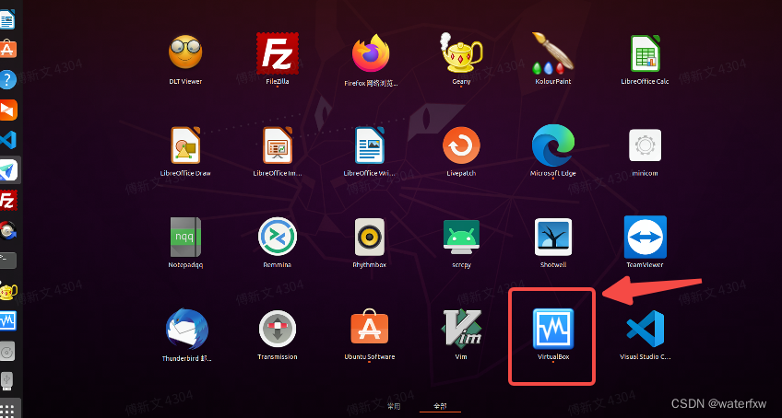
Task: Open LibreOffice Calc
Action: click(x=645, y=52)
